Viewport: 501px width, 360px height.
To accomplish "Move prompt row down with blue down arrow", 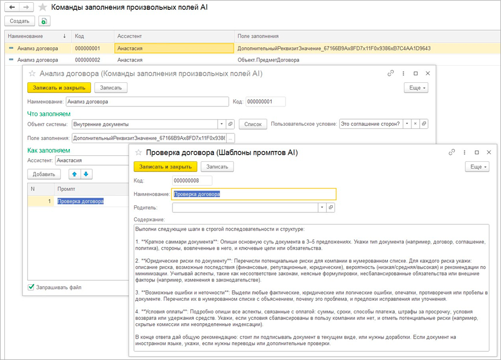I will [86, 174].
